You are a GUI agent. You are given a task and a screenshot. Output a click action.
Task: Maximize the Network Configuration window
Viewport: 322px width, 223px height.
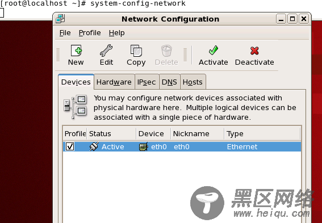click(292, 19)
